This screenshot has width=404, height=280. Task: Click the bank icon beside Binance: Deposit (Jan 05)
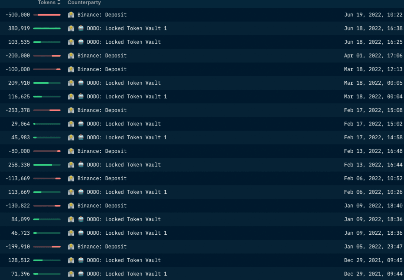tap(71, 246)
